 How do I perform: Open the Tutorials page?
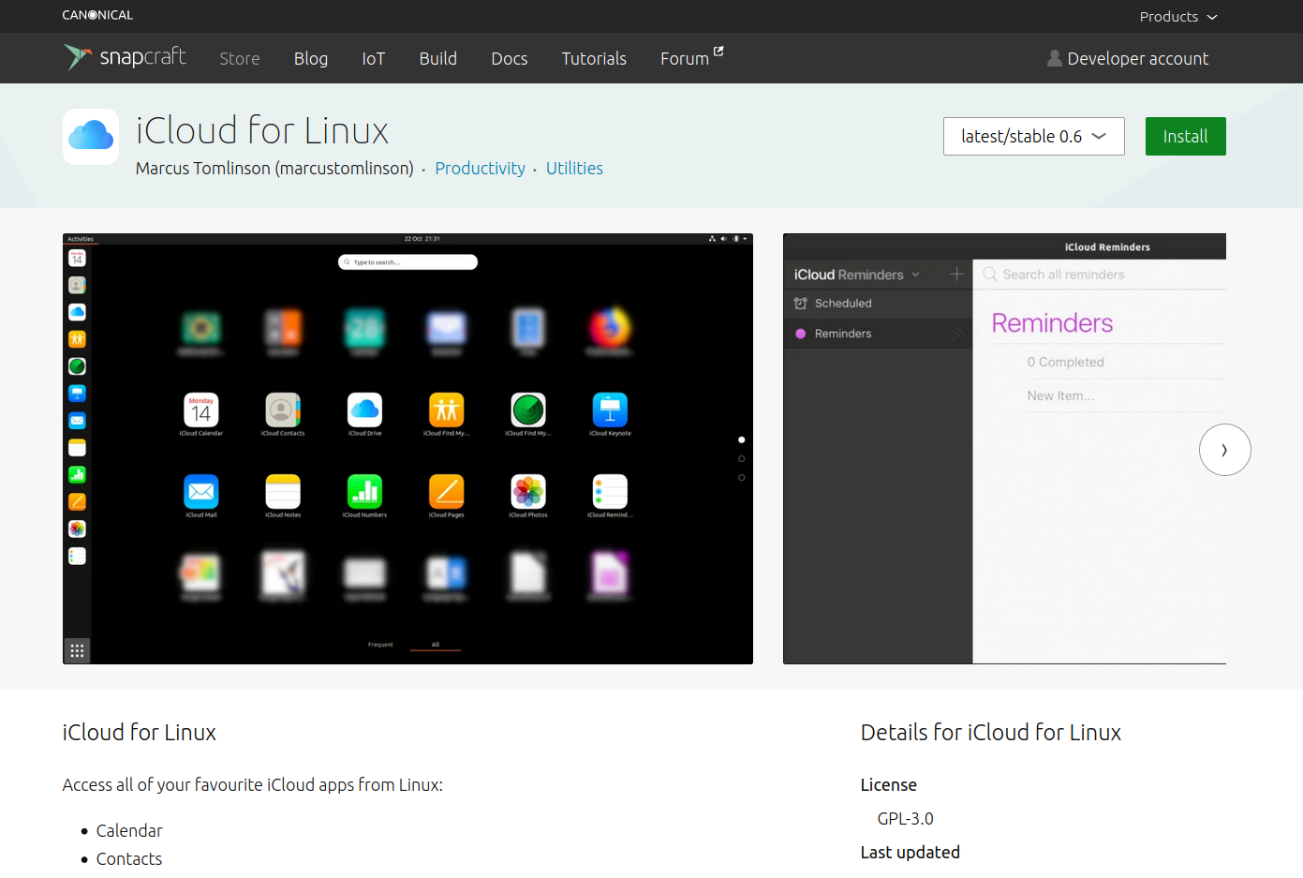(594, 58)
